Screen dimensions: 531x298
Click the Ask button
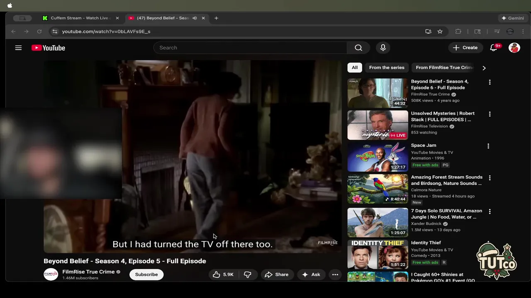311,274
